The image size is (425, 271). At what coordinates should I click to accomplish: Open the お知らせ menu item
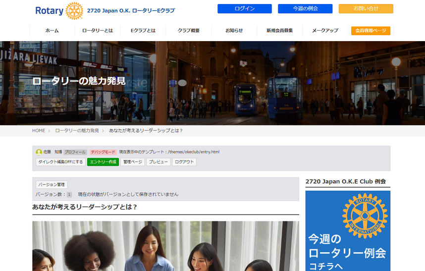tap(234, 31)
